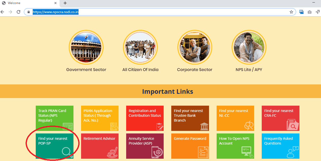Click the magnifying glass icon on POP-SP tile
Screen dimensions: 321x161
click(67, 153)
